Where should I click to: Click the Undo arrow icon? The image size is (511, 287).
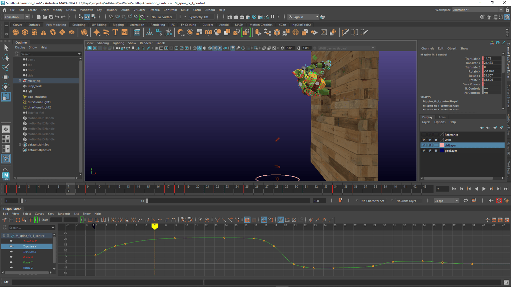(x=57, y=17)
